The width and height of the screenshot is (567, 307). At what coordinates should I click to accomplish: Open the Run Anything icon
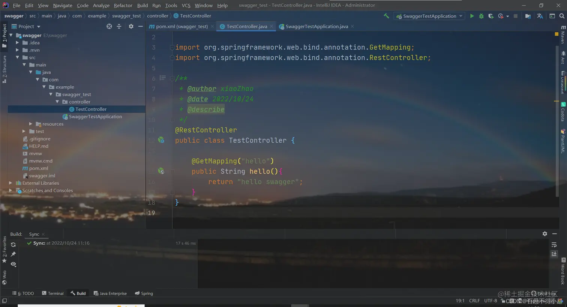click(x=552, y=16)
